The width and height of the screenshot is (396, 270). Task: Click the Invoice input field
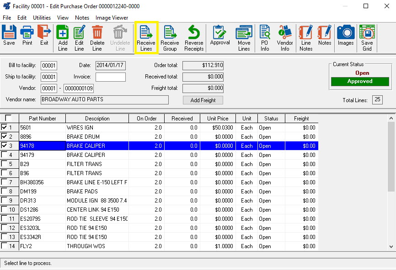pyautogui.click(x=110, y=77)
